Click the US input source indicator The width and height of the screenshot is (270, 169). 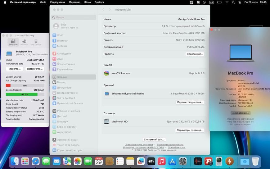tap(211, 2)
